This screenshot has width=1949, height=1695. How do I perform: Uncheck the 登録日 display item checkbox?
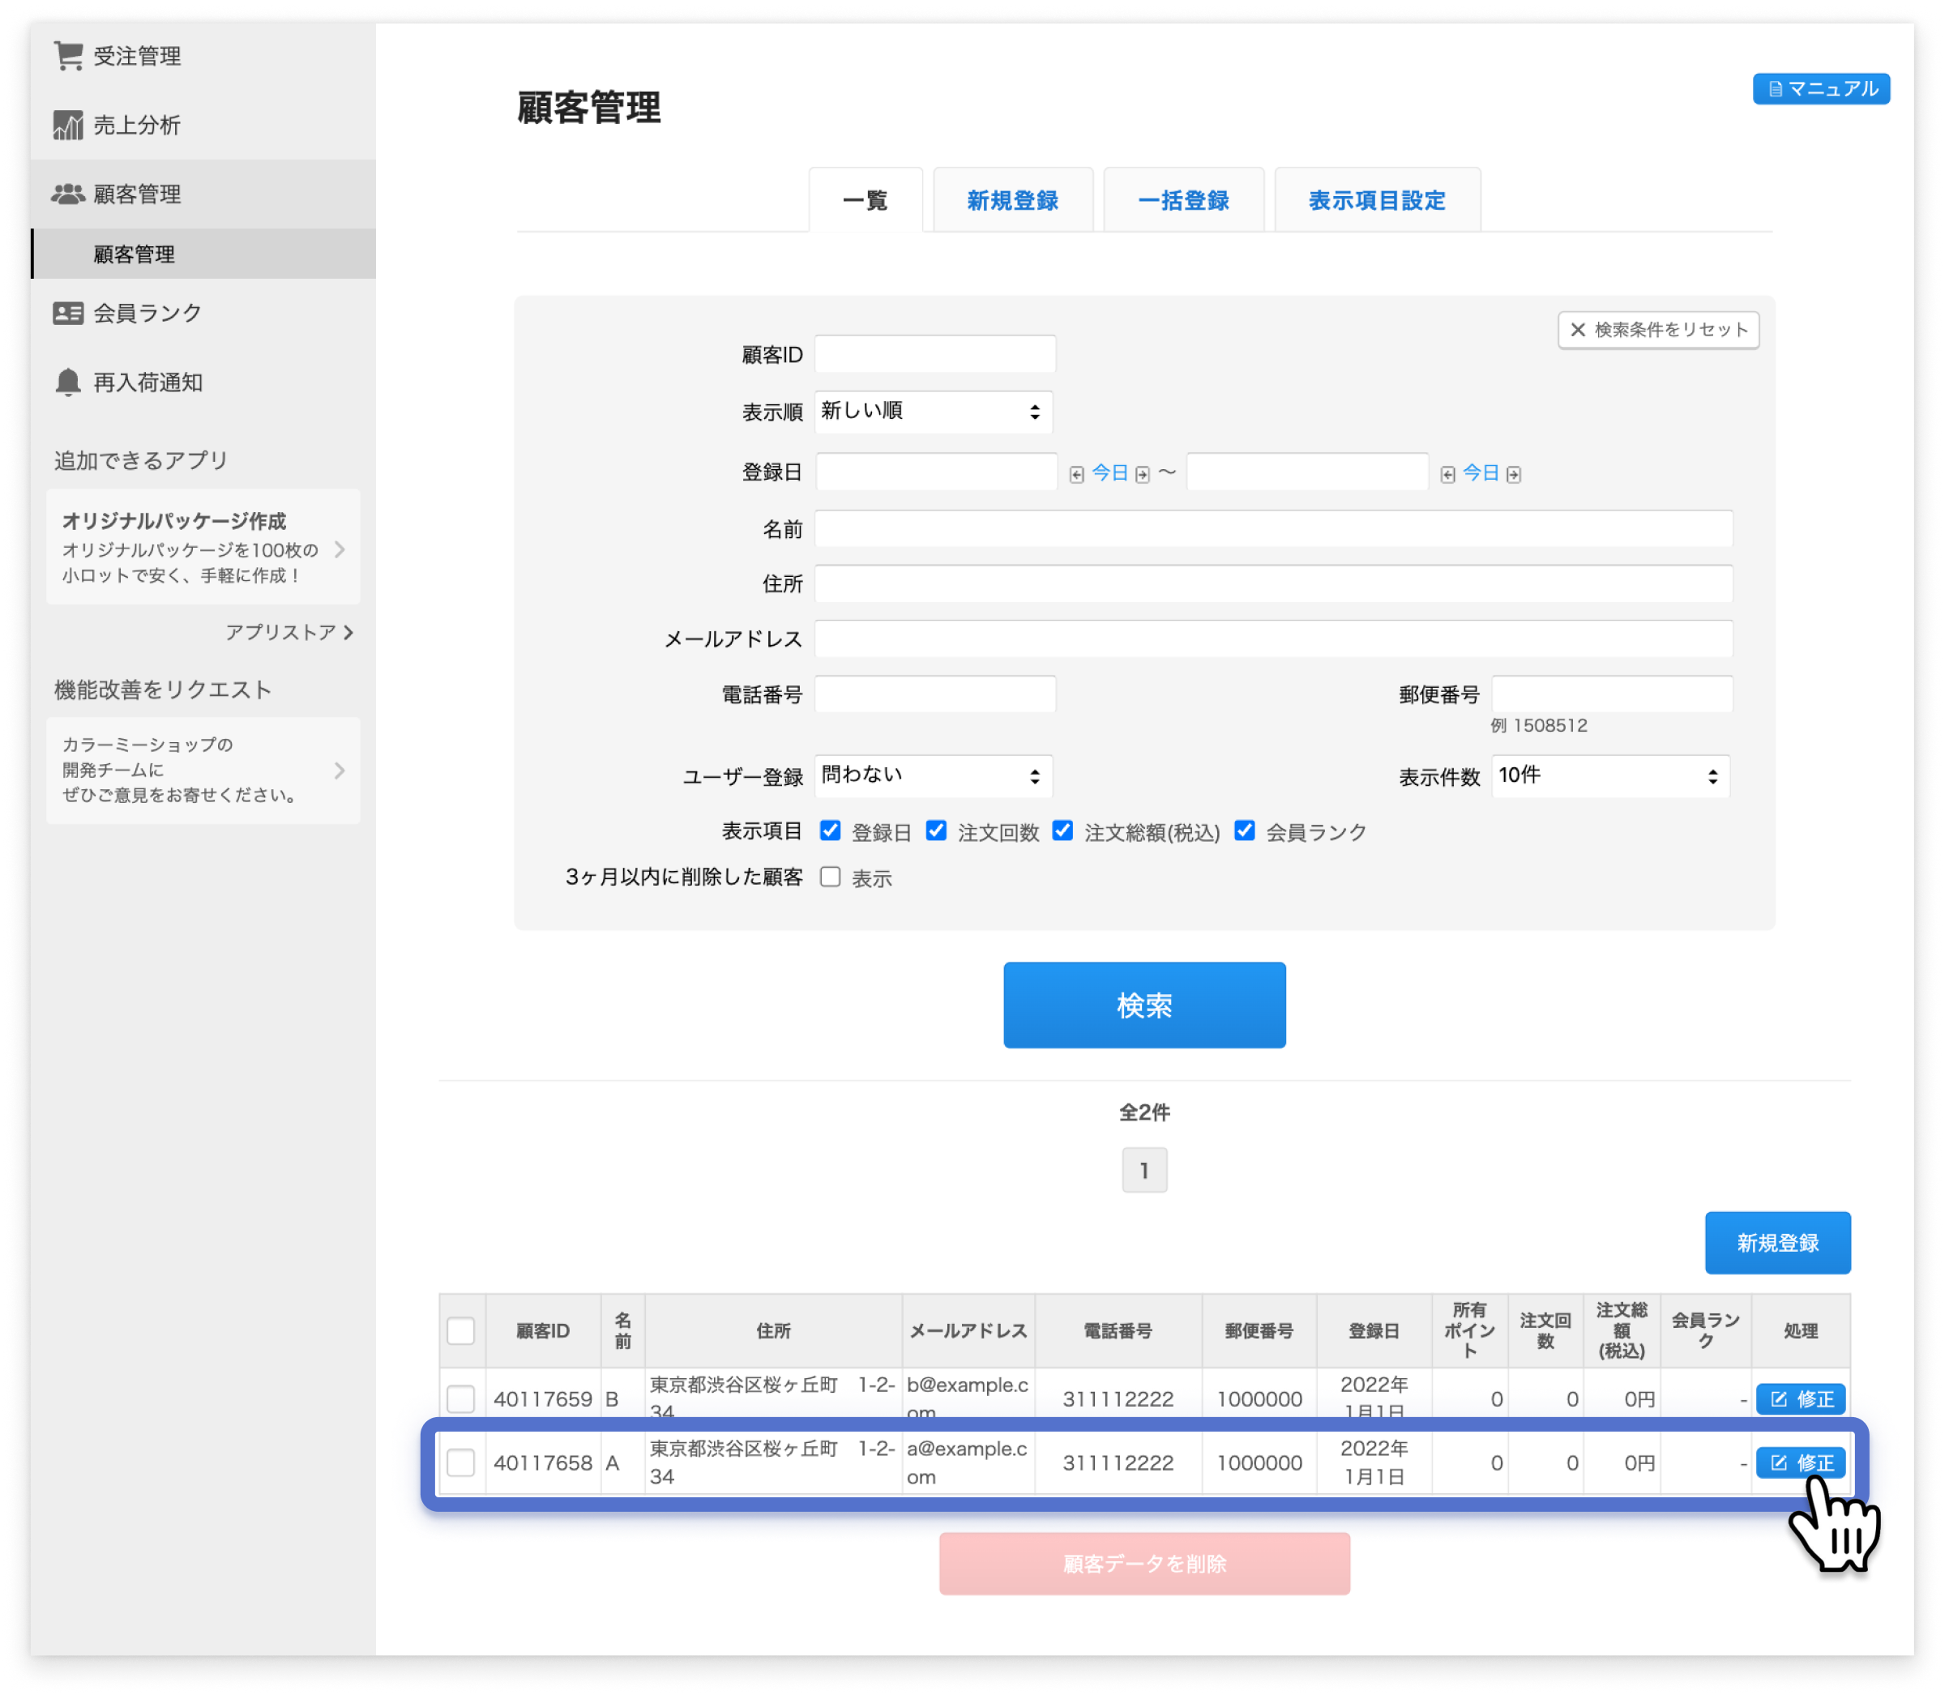[830, 830]
